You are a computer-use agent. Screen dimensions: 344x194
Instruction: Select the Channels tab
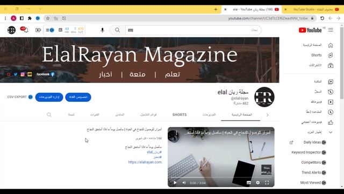point(95,115)
